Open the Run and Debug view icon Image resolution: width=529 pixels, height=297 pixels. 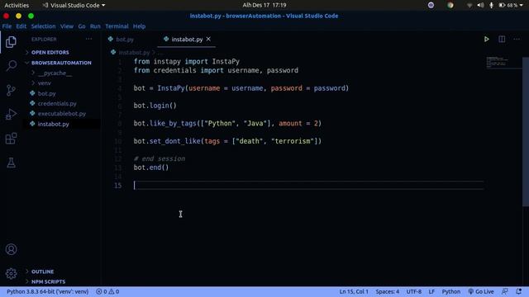coord(11,114)
